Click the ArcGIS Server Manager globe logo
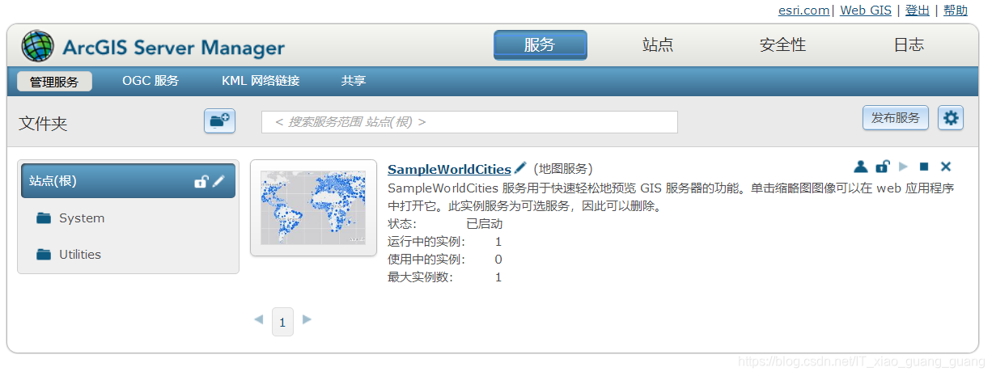The image size is (992, 376). (x=38, y=46)
